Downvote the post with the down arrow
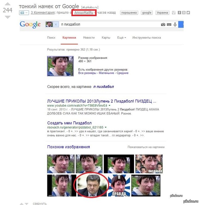This screenshot has height=205, width=200. click(x=8, y=17)
